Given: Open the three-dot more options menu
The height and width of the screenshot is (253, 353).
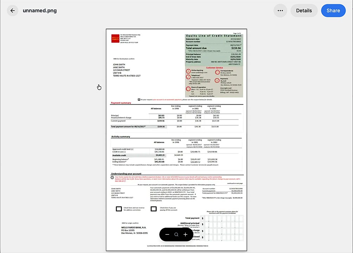Looking at the screenshot, I should pyautogui.click(x=280, y=11).
